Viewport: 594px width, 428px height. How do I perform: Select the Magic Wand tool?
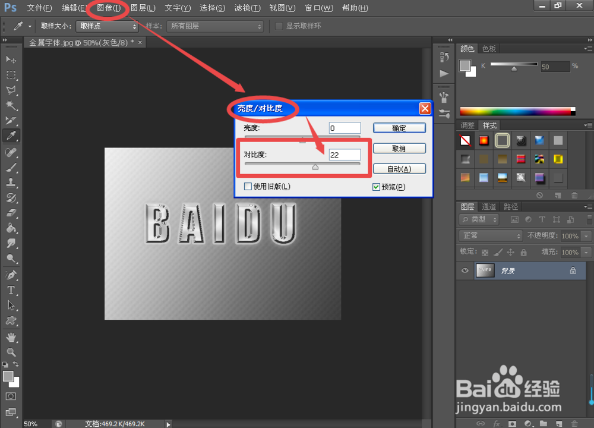[x=11, y=105]
